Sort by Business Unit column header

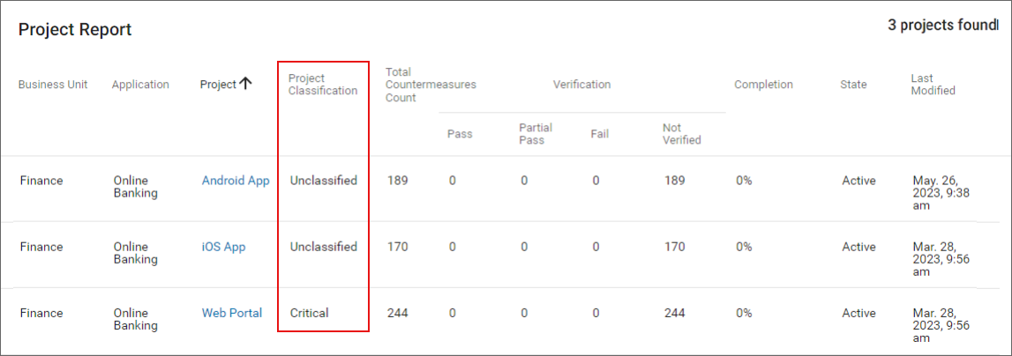pos(53,85)
